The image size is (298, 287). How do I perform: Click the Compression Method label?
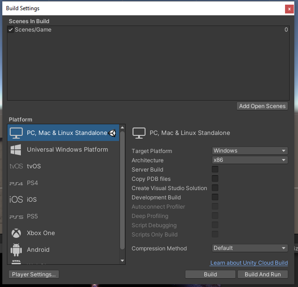click(159, 249)
